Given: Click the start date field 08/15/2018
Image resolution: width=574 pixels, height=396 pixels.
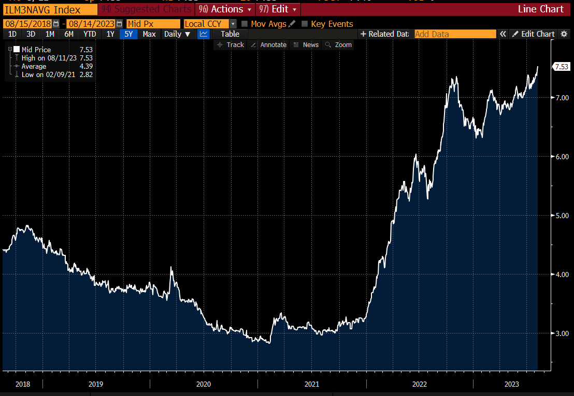Looking at the screenshot, I should coord(28,24).
